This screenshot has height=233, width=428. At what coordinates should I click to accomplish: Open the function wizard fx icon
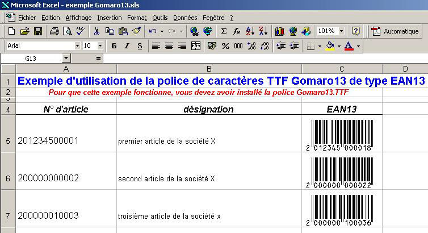[x=237, y=31]
